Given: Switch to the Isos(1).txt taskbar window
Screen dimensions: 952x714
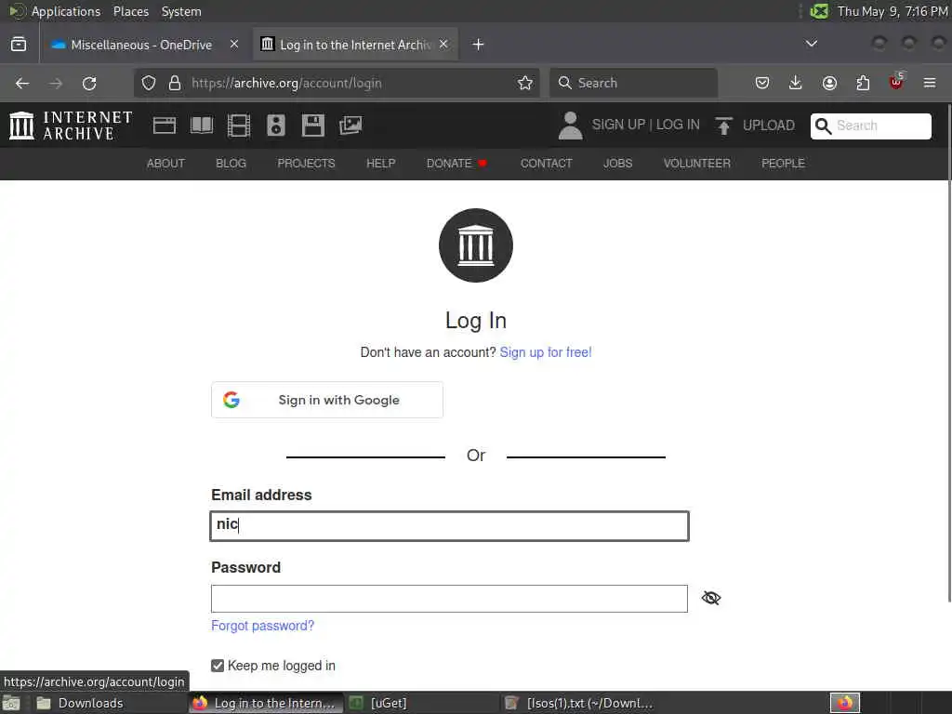Looking at the screenshot, I should 580,703.
